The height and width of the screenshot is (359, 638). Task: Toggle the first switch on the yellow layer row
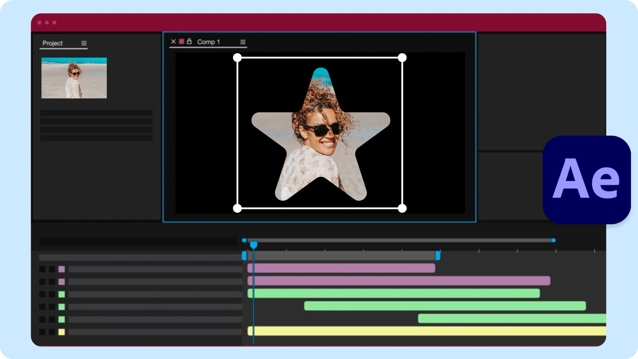(x=43, y=331)
